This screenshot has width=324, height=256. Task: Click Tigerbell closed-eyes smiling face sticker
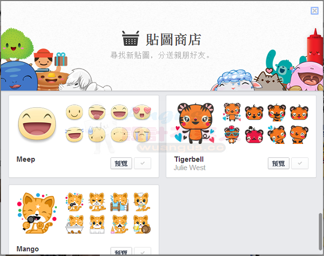coord(299,113)
